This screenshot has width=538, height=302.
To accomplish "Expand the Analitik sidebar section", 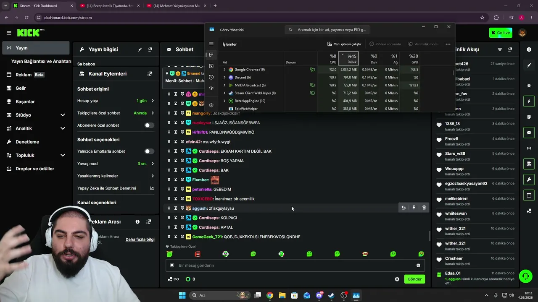I will pos(63,128).
